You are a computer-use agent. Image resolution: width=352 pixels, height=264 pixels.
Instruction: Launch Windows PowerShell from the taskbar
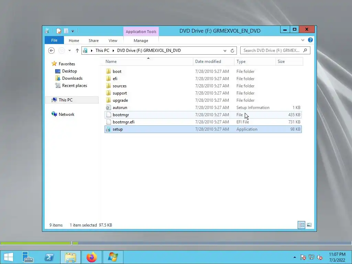[49, 257]
